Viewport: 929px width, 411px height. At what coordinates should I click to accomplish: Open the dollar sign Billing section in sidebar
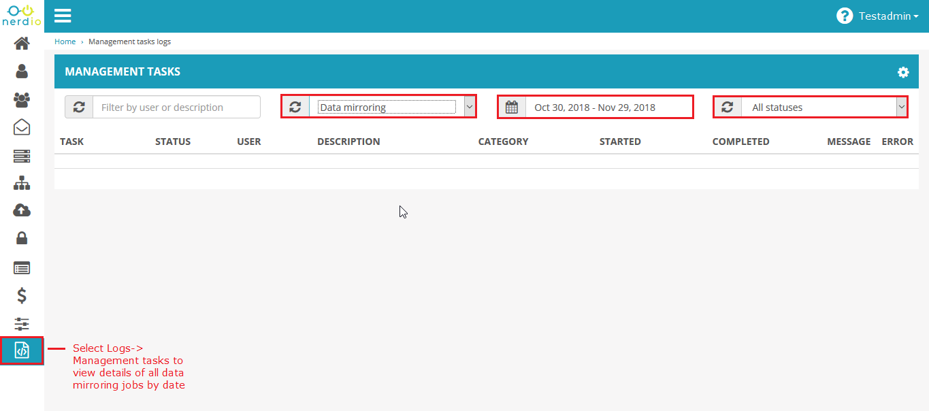[x=22, y=295]
